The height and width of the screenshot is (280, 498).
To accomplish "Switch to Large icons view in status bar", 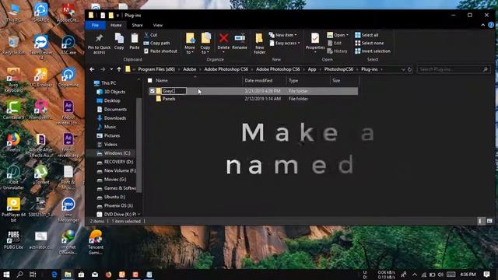I will point(489,221).
